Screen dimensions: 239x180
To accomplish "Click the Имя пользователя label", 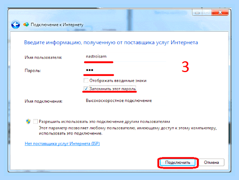I will (x=43, y=57).
